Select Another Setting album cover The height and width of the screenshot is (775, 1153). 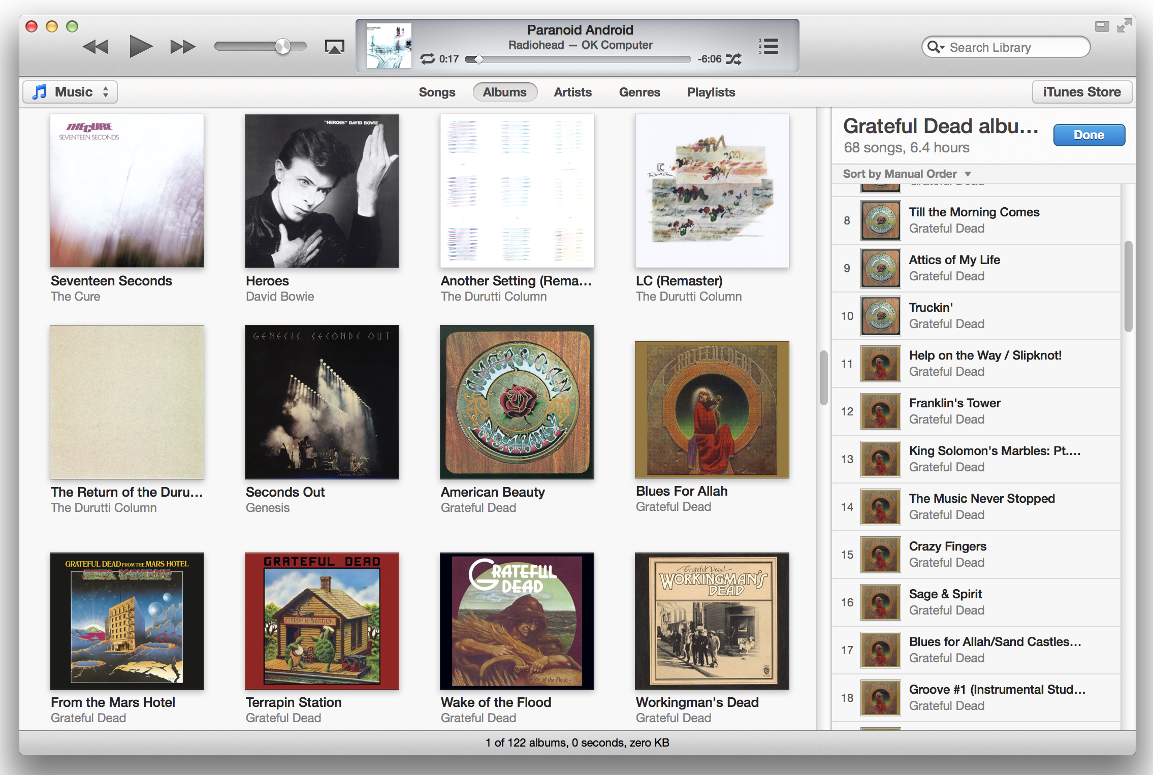[517, 191]
